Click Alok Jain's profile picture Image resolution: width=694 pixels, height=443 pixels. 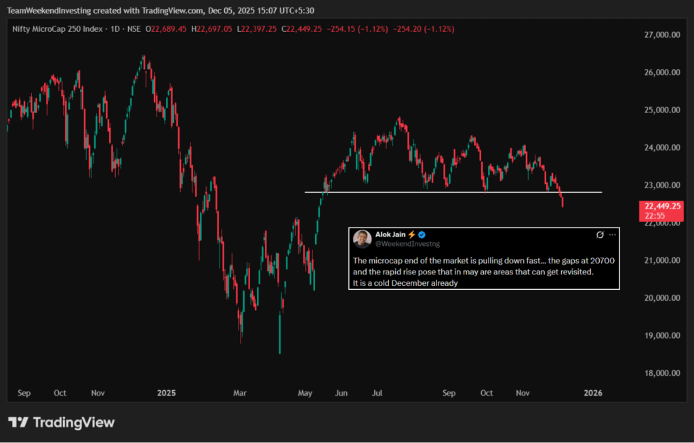coord(363,238)
